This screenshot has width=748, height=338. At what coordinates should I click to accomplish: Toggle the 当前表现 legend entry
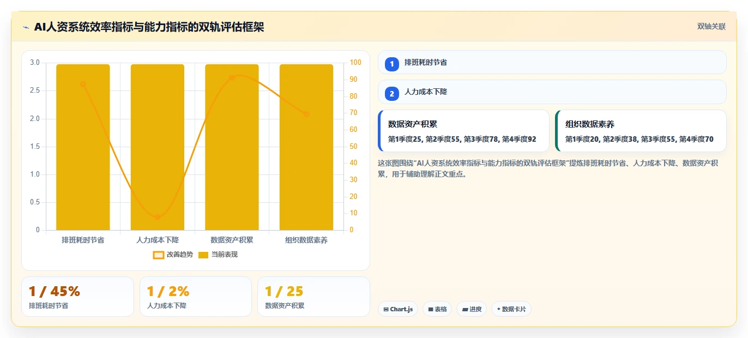[x=218, y=255]
